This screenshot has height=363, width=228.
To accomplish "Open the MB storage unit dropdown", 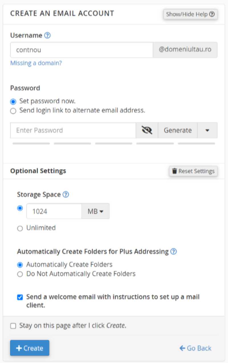I will pyautogui.click(x=95, y=211).
